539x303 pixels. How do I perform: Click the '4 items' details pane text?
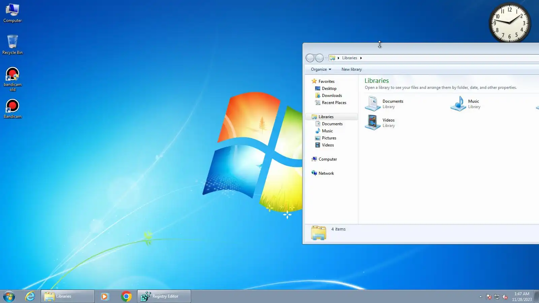[338, 229]
